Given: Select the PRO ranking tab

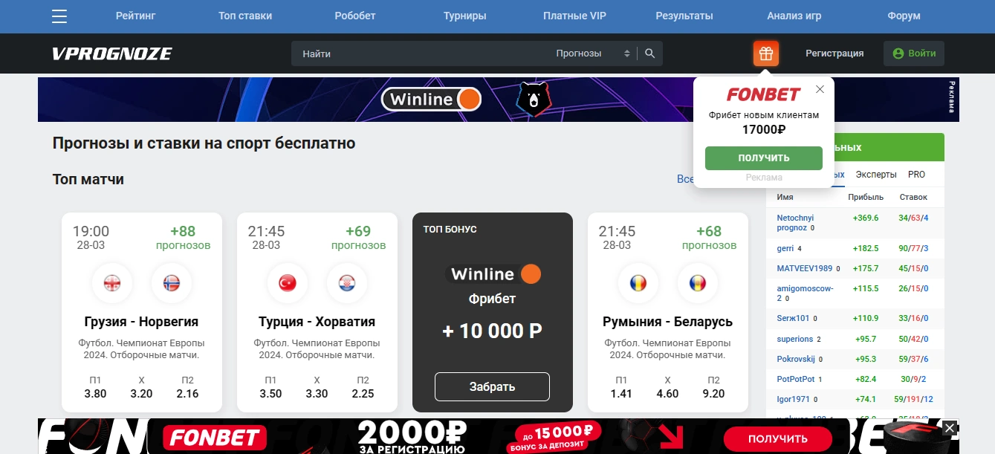Looking at the screenshot, I should point(916,175).
